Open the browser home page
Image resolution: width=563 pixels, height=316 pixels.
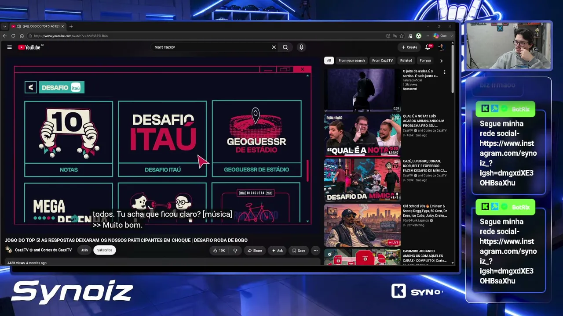coord(22,36)
